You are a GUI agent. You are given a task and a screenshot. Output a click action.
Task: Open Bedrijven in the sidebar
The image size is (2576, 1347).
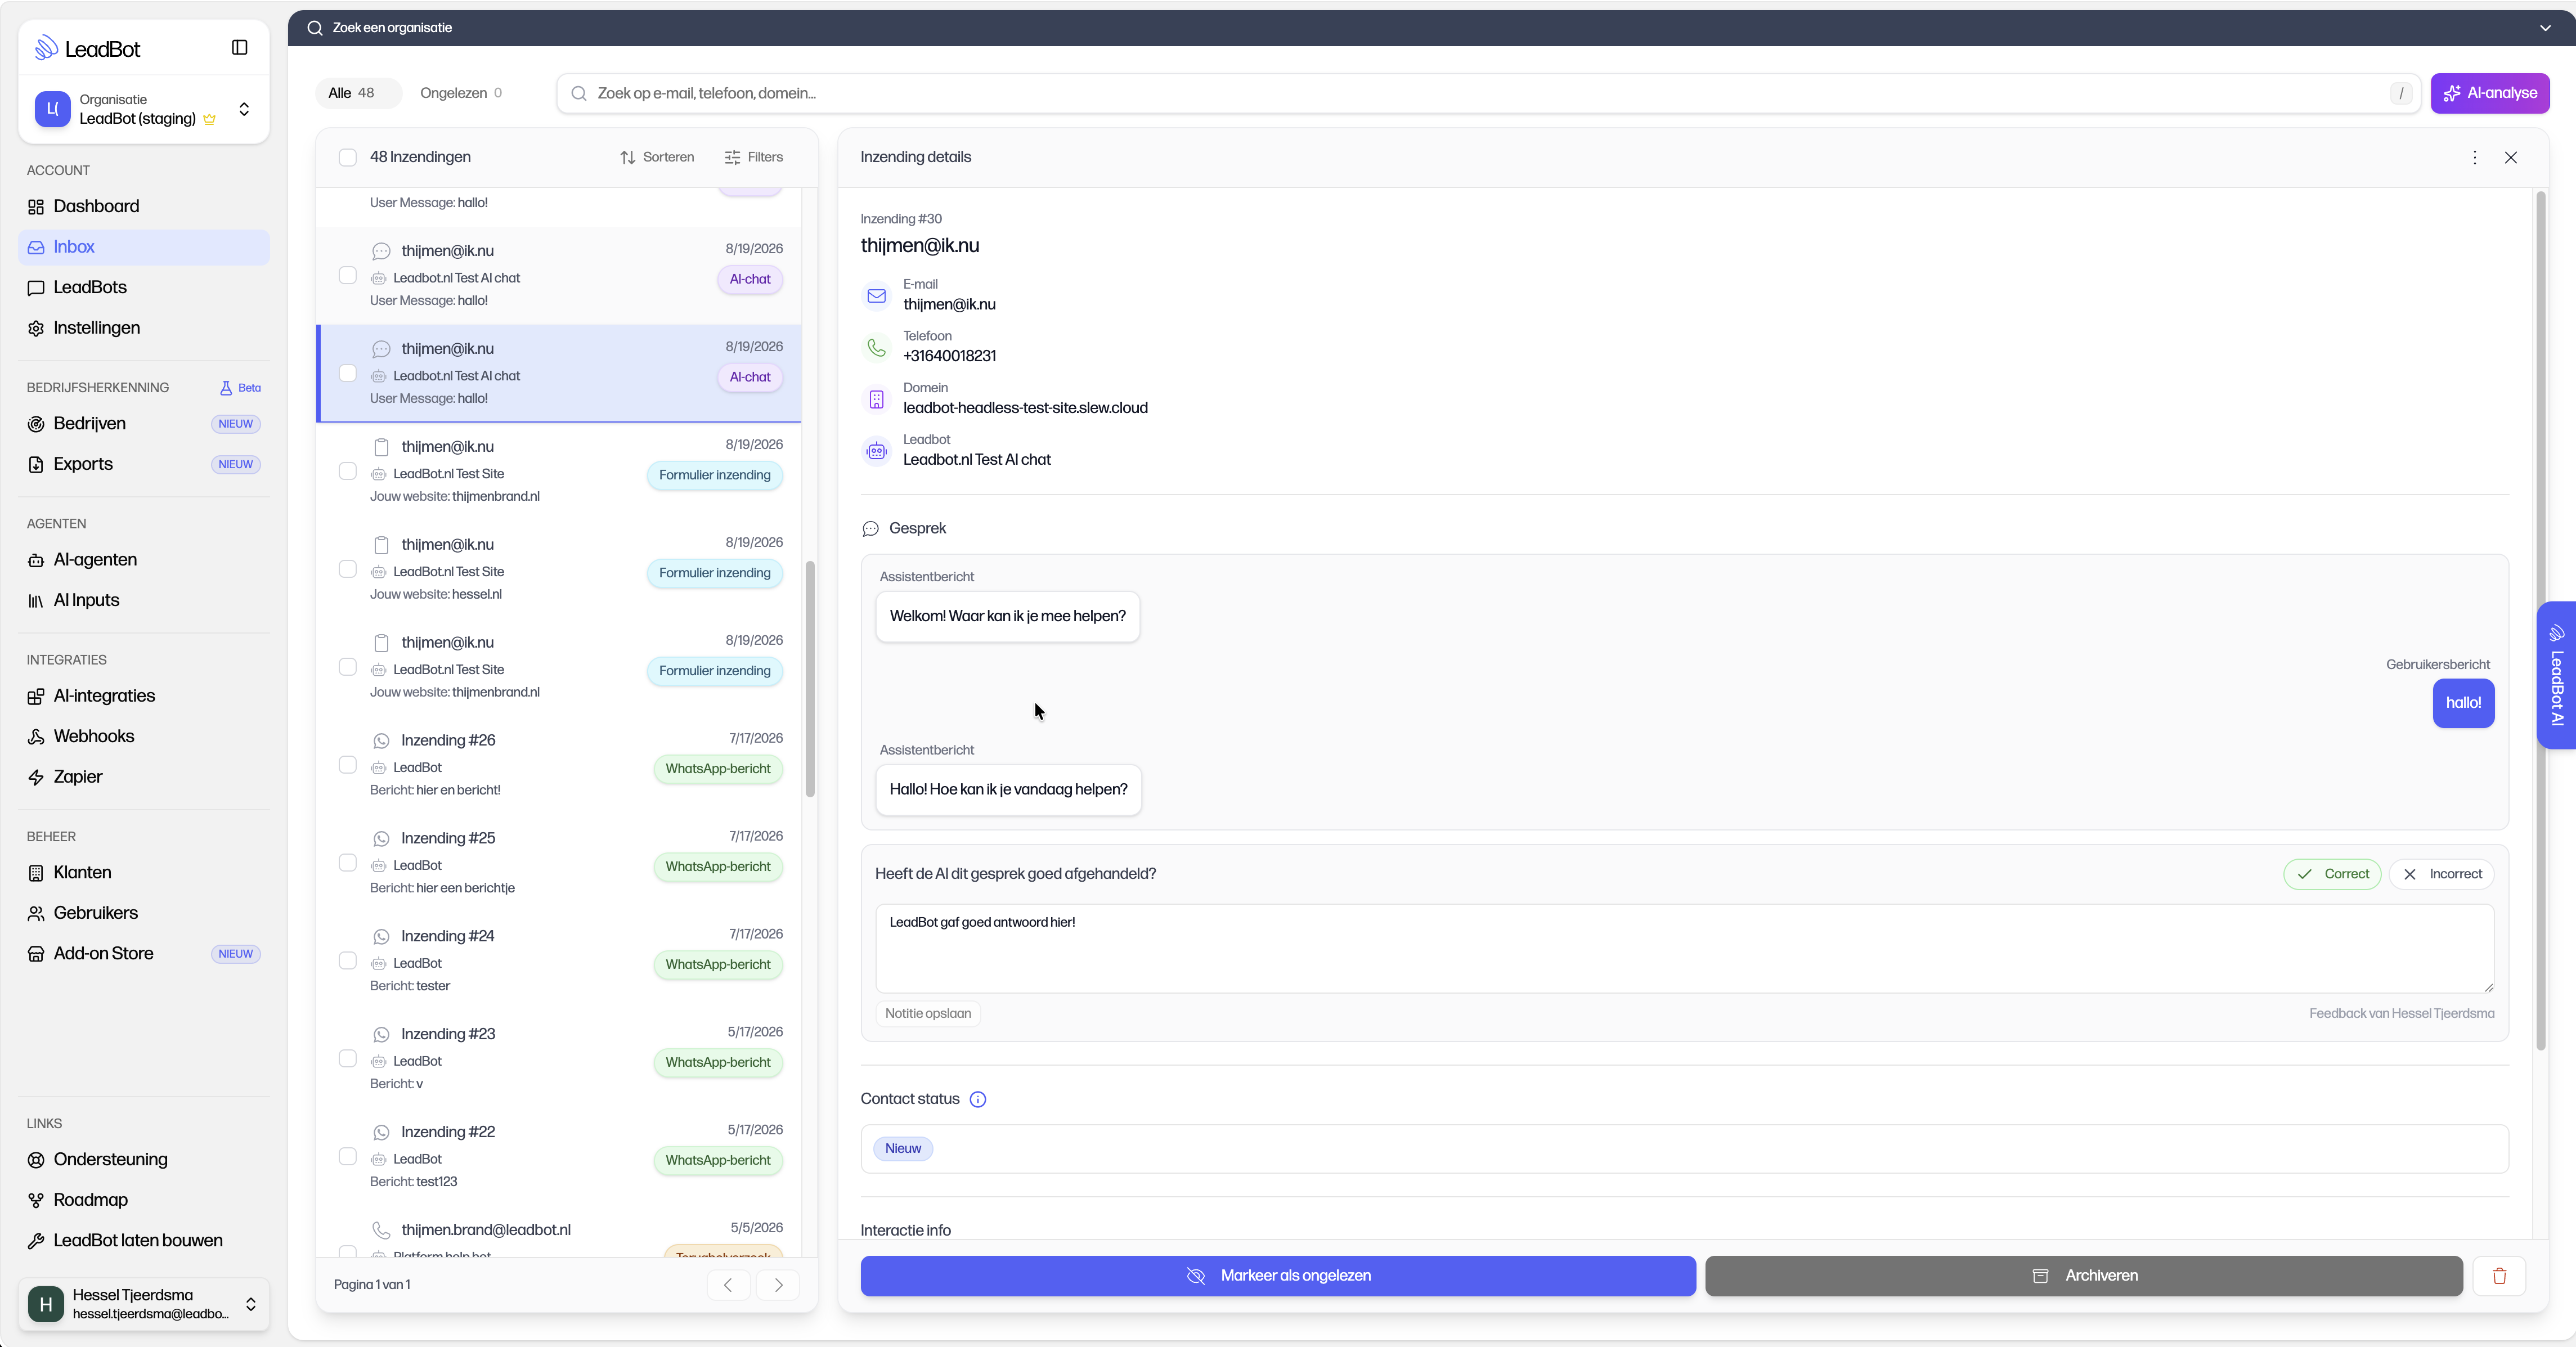point(143,424)
